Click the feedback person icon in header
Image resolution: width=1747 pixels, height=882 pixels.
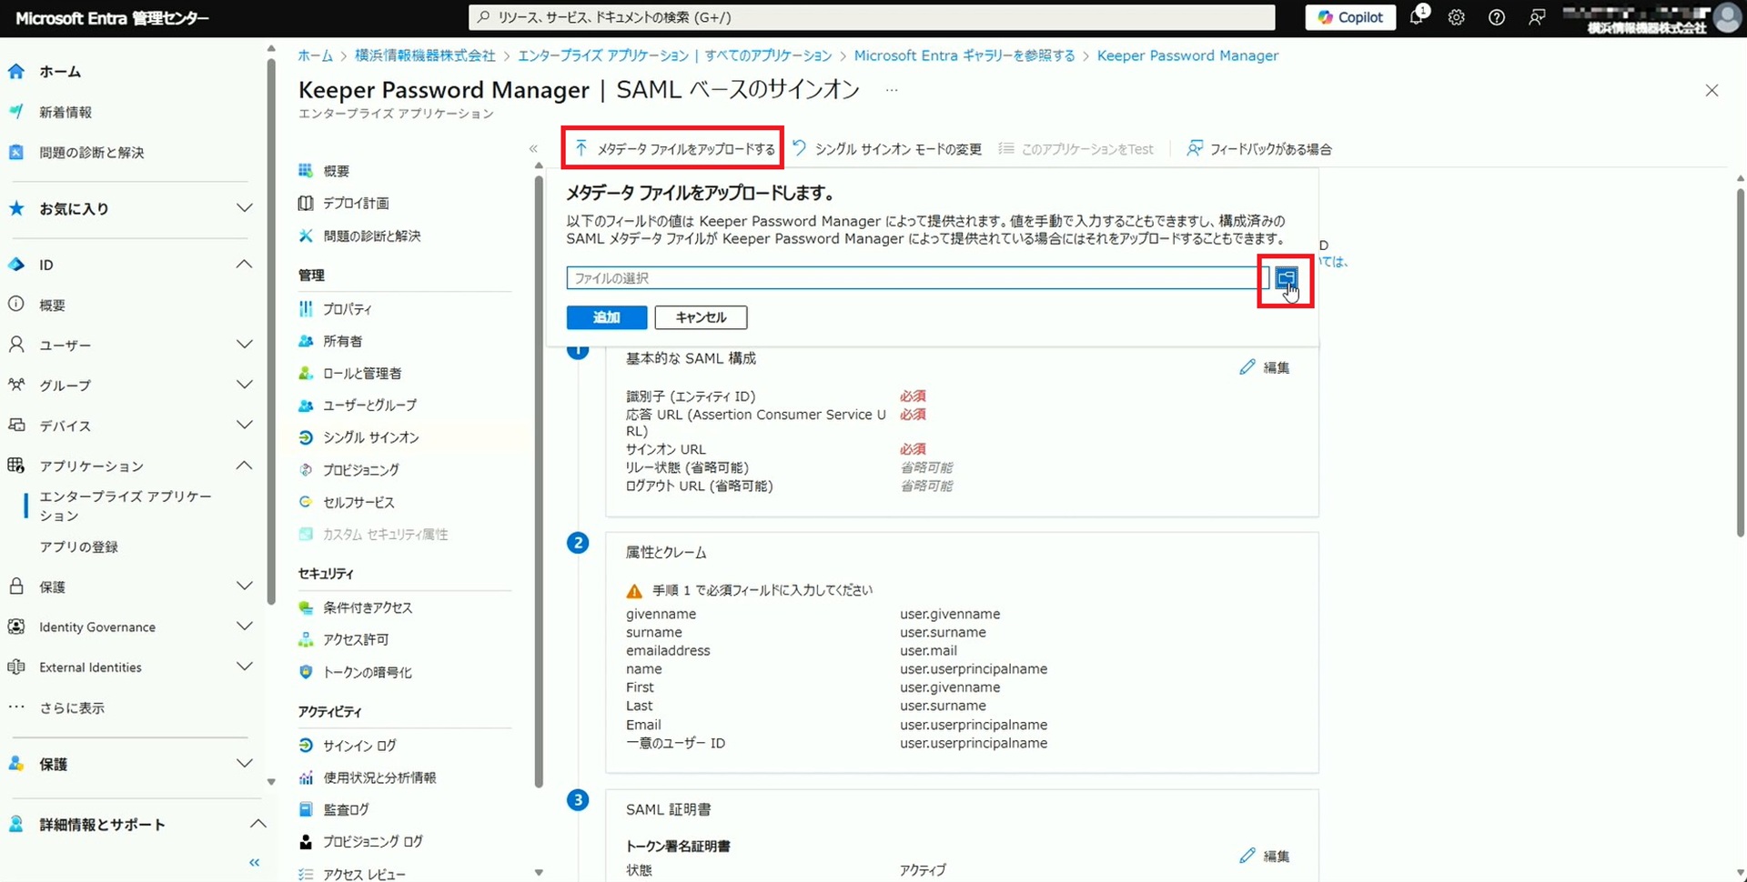[1537, 17]
